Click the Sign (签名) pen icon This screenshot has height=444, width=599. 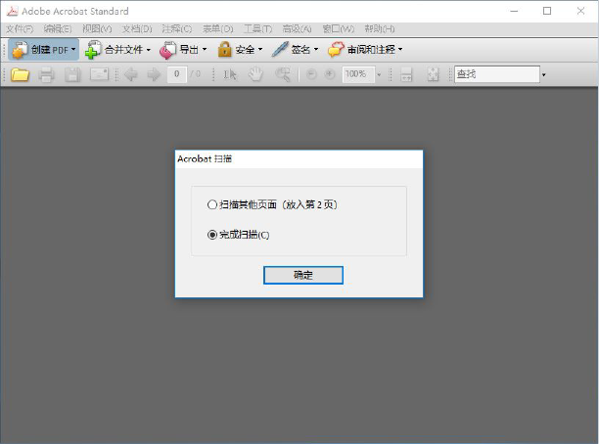[280, 50]
